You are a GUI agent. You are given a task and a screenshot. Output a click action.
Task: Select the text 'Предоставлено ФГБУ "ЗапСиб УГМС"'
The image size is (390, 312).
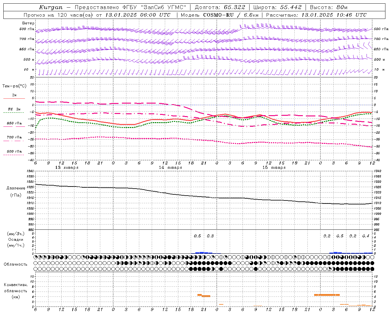[130, 7]
